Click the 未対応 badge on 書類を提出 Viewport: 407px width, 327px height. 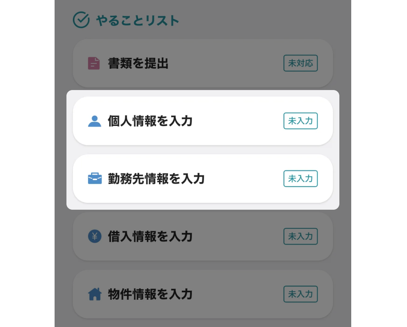[300, 63]
